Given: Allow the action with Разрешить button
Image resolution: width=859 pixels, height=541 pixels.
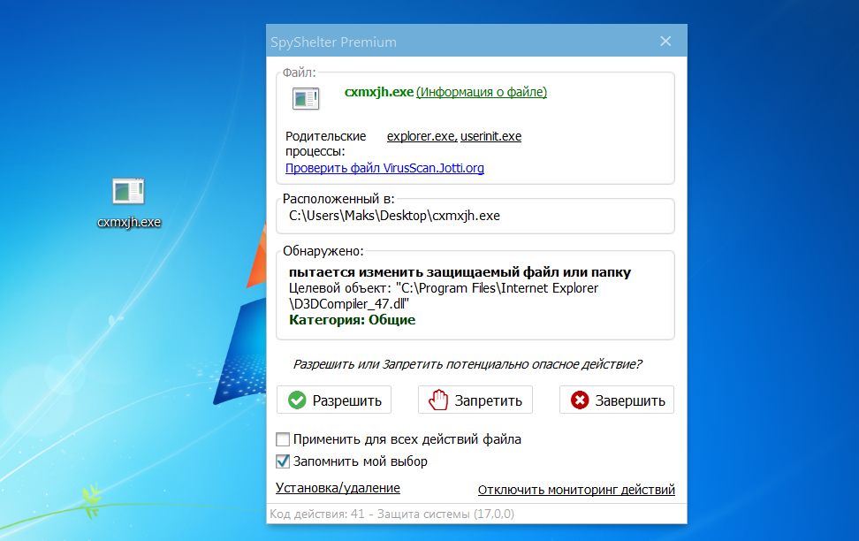Looking at the screenshot, I should (334, 400).
